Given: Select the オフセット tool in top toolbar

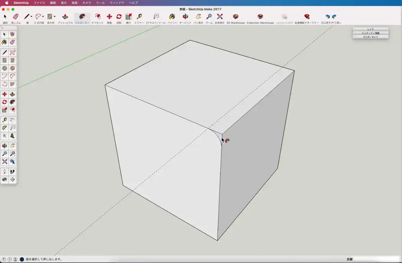Looking at the screenshot, I should (97, 16).
